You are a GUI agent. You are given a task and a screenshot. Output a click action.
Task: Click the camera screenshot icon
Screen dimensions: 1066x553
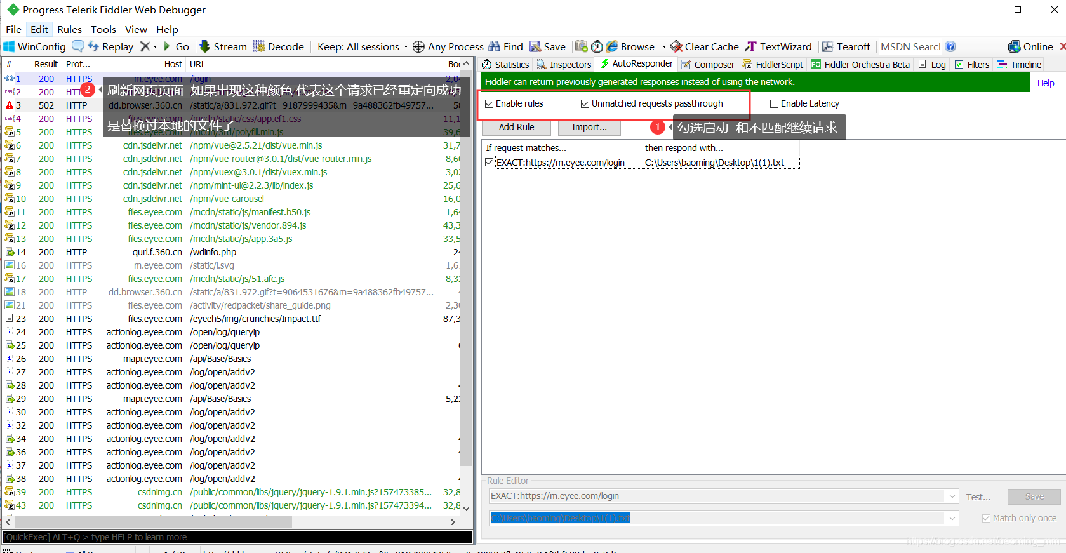coord(581,46)
